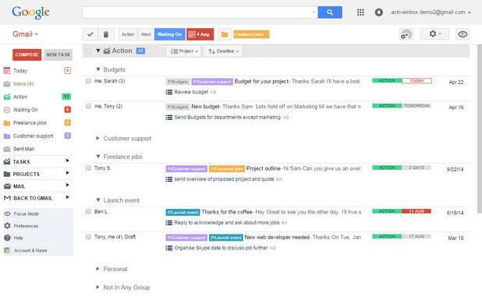The height and width of the screenshot is (307, 482).
Task: Select the Waiting On toolbar button
Action: (170, 34)
